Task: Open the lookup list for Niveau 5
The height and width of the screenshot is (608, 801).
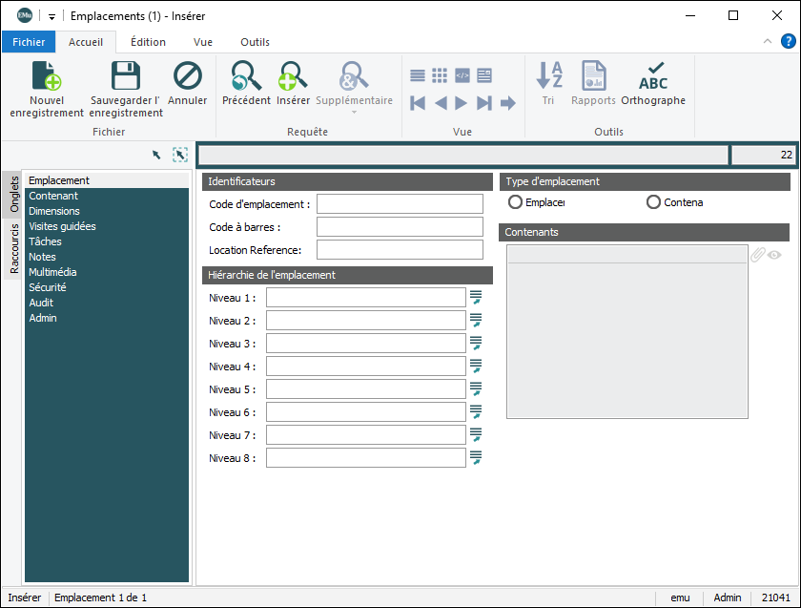Action: coord(476,389)
